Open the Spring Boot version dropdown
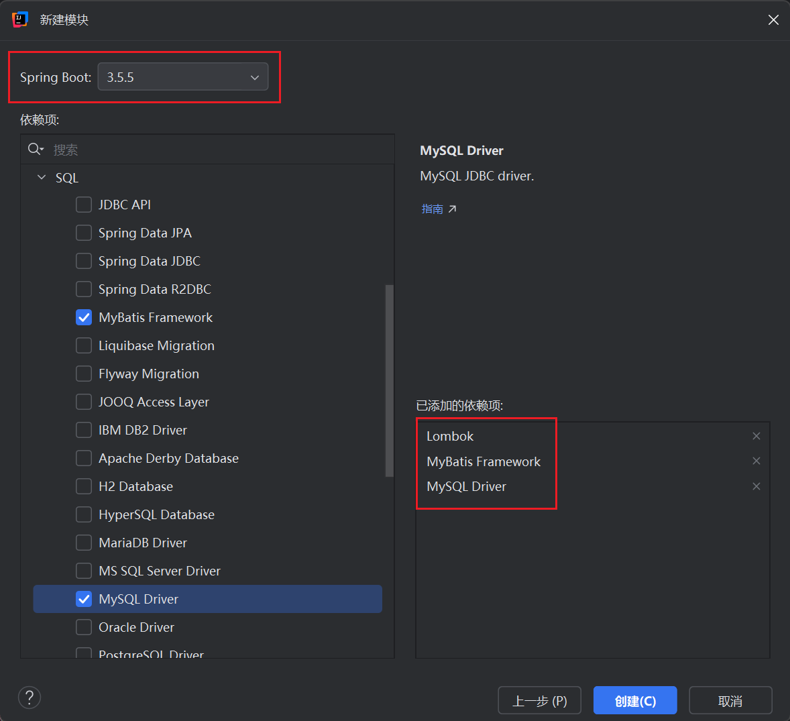The width and height of the screenshot is (790, 721). [183, 76]
